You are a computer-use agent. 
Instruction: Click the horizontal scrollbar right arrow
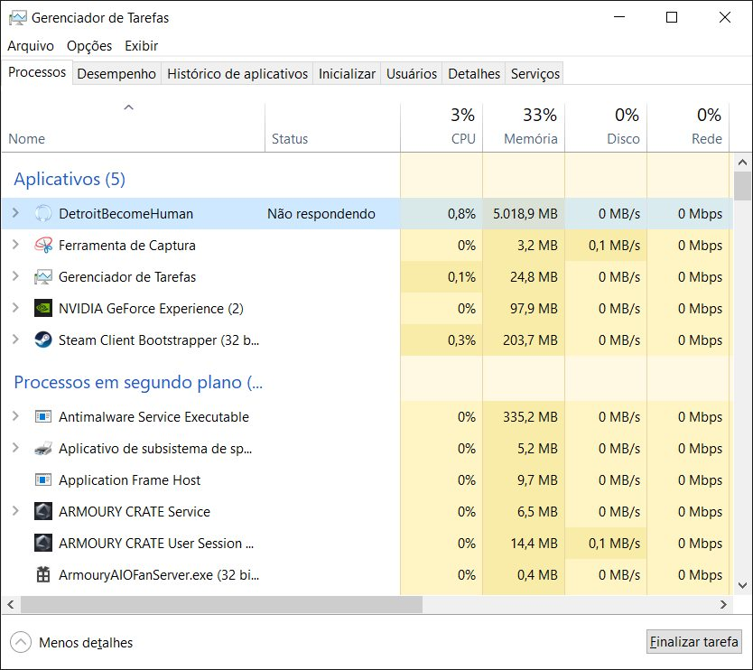coord(723,605)
